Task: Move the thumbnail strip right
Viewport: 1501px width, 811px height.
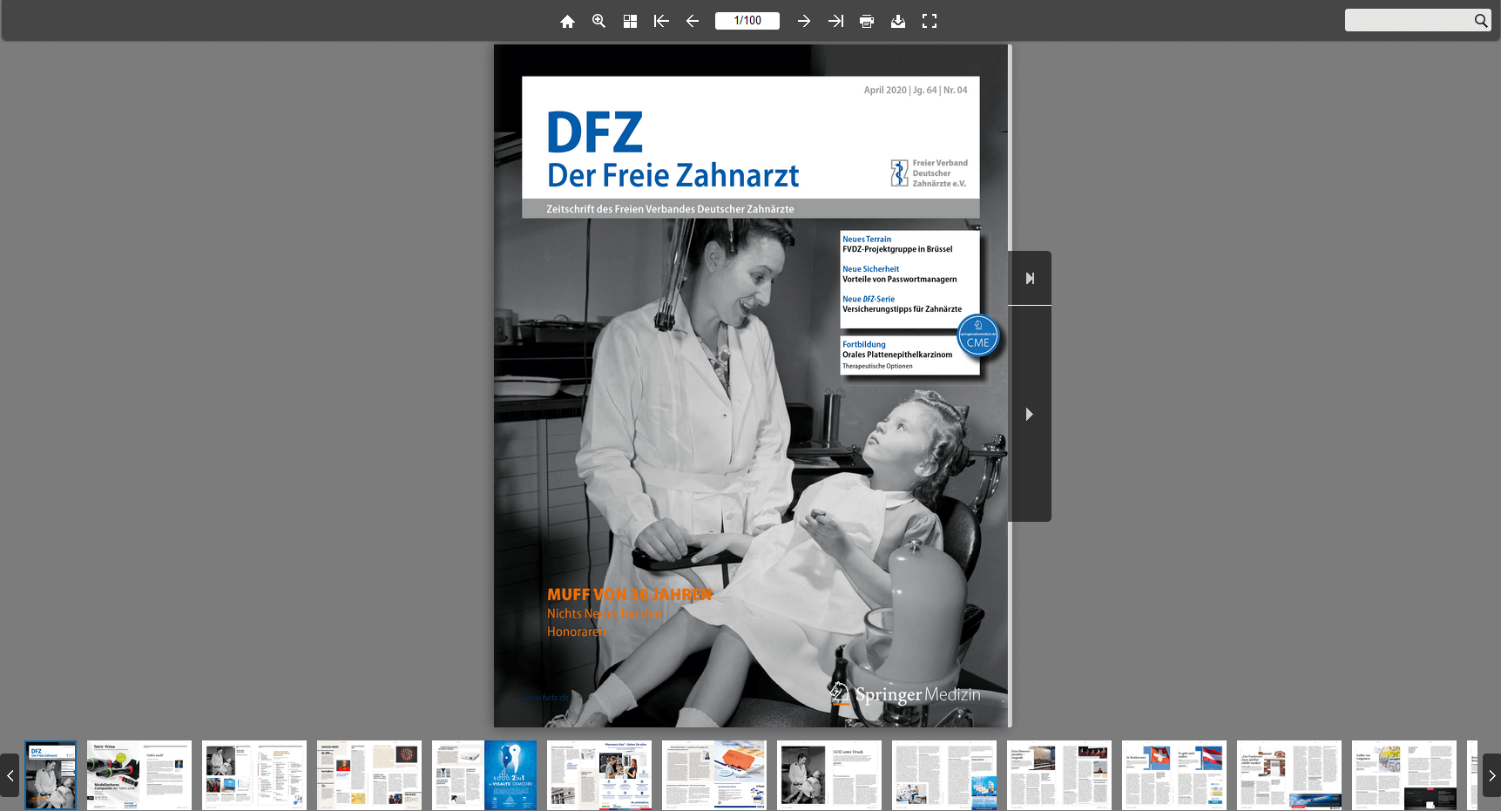Action: coord(1491,775)
